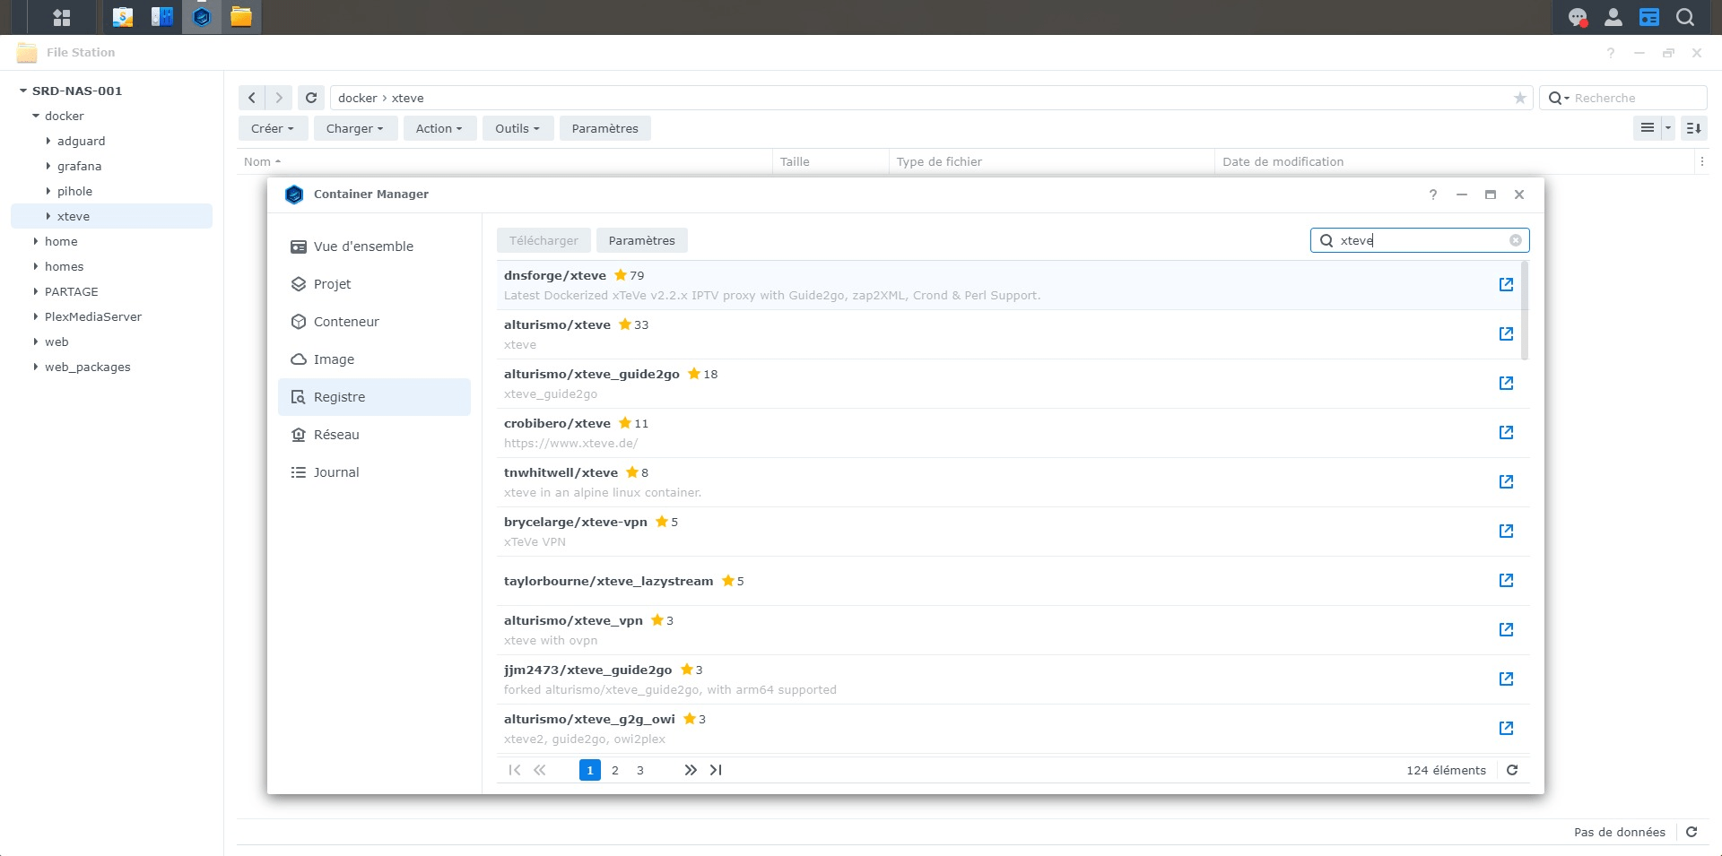Go to page 2 of registry results
The height and width of the screenshot is (856, 1722).
(614, 769)
